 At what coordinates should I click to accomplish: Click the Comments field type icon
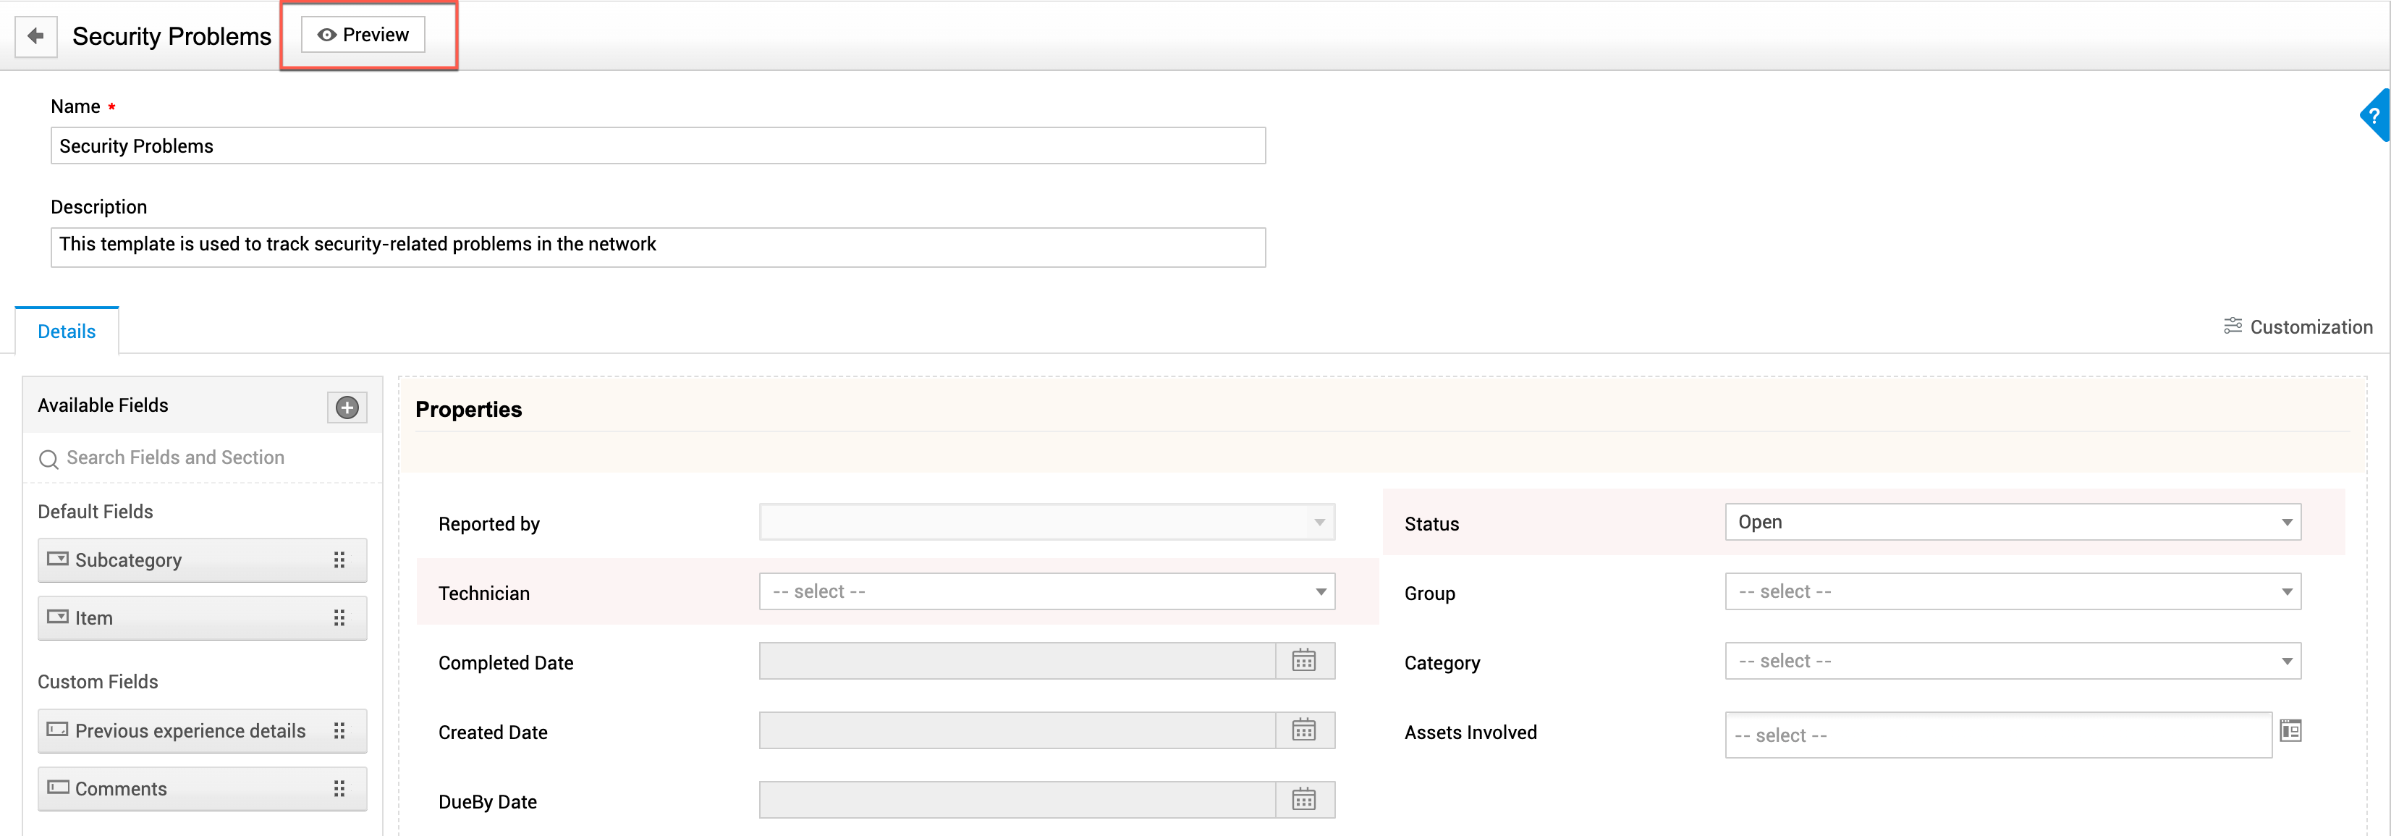tap(58, 788)
